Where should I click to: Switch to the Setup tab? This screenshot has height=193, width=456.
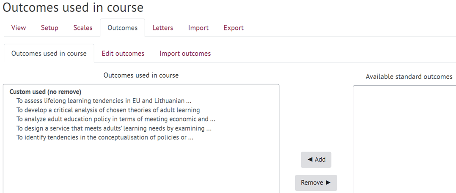point(49,28)
